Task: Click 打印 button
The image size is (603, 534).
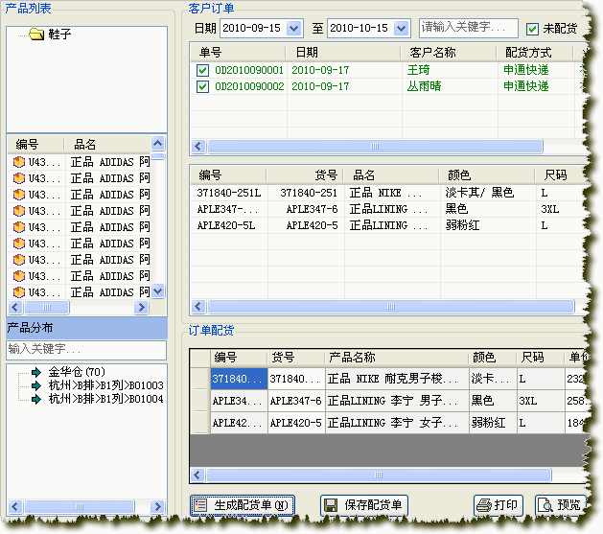Action: pyautogui.click(x=499, y=505)
